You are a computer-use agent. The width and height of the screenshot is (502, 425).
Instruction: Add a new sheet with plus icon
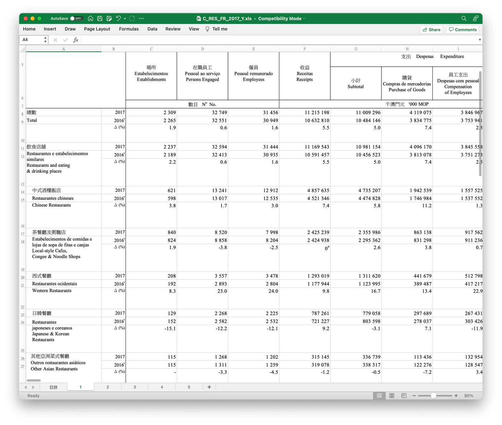[209, 387]
